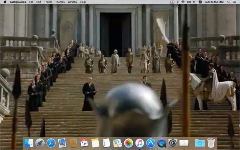Open the Window menu
This screenshot has height=150, width=240.
72,2
